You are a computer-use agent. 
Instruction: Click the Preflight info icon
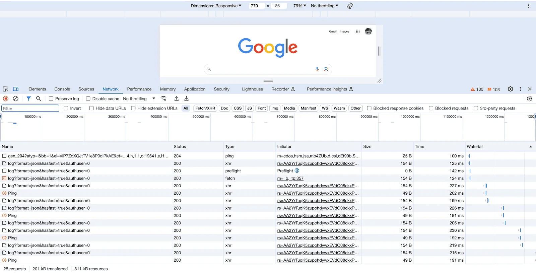(x=297, y=170)
